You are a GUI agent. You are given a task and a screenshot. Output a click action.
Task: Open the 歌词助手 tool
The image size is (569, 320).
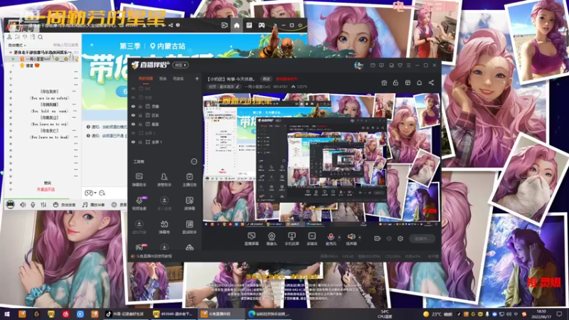pos(189,227)
